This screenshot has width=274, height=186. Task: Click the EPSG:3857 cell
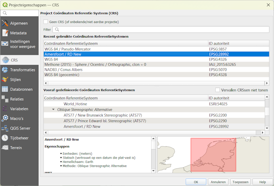point(218,49)
